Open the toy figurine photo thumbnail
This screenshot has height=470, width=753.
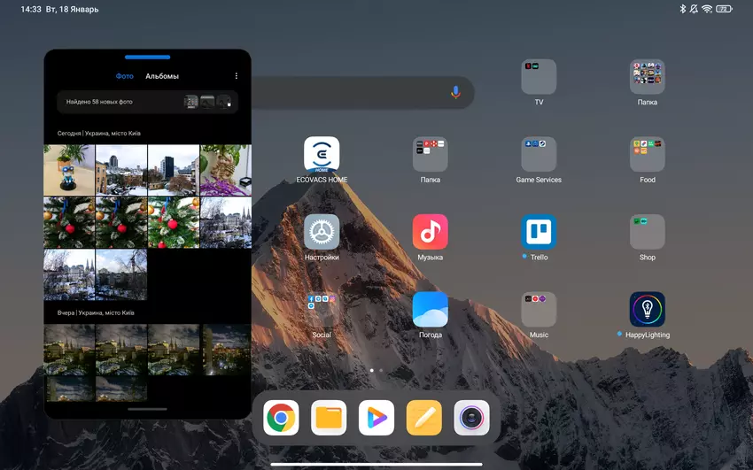69,170
